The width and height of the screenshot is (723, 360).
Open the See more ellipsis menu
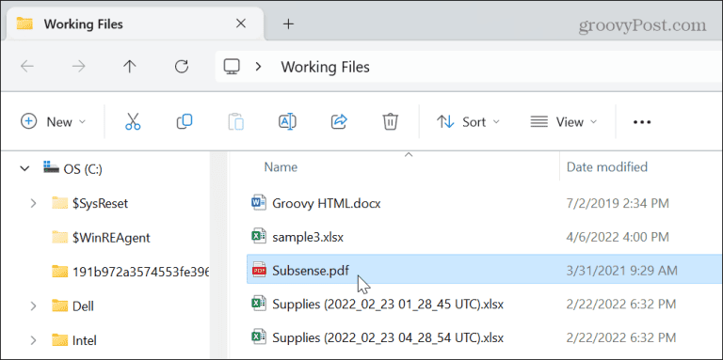[x=642, y=122]
